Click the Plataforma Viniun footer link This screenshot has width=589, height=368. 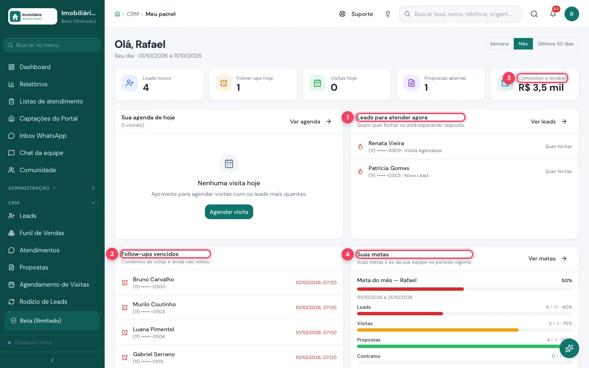[x=30, y=343]
